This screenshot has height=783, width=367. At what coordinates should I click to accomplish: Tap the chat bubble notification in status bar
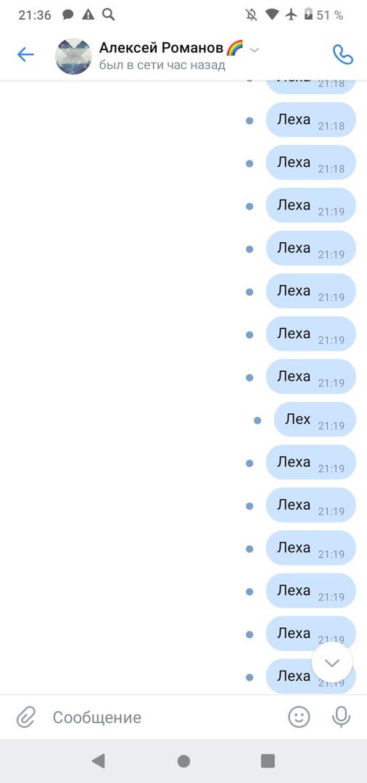pyautogui.click(x=68, y=15)
